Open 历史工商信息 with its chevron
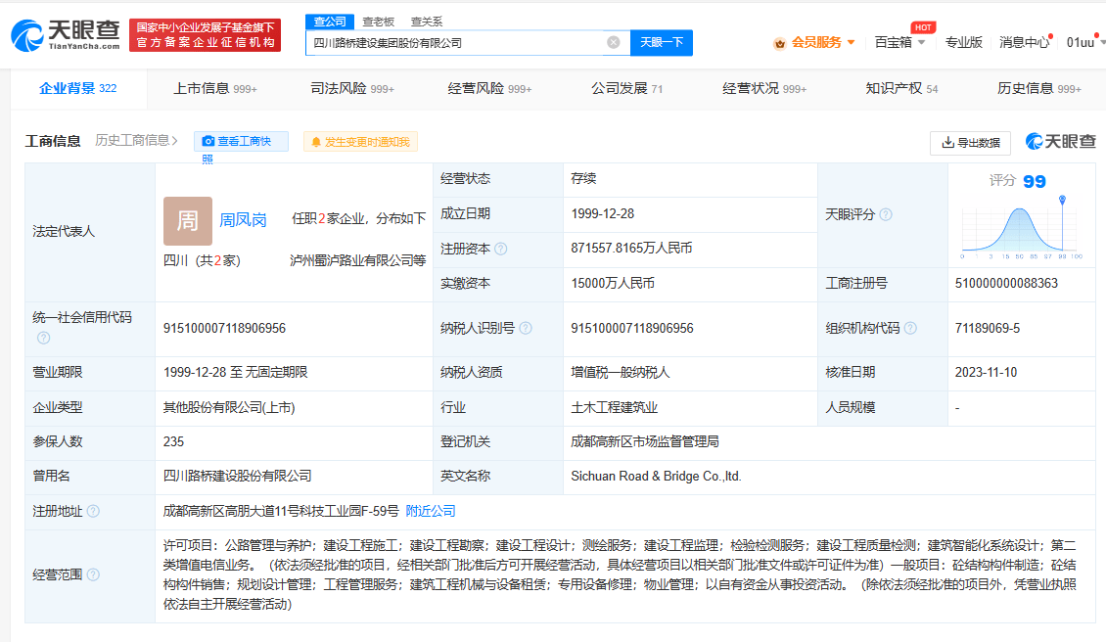Viewport: 1106px width, 642px height. click(x=137, y=140)
